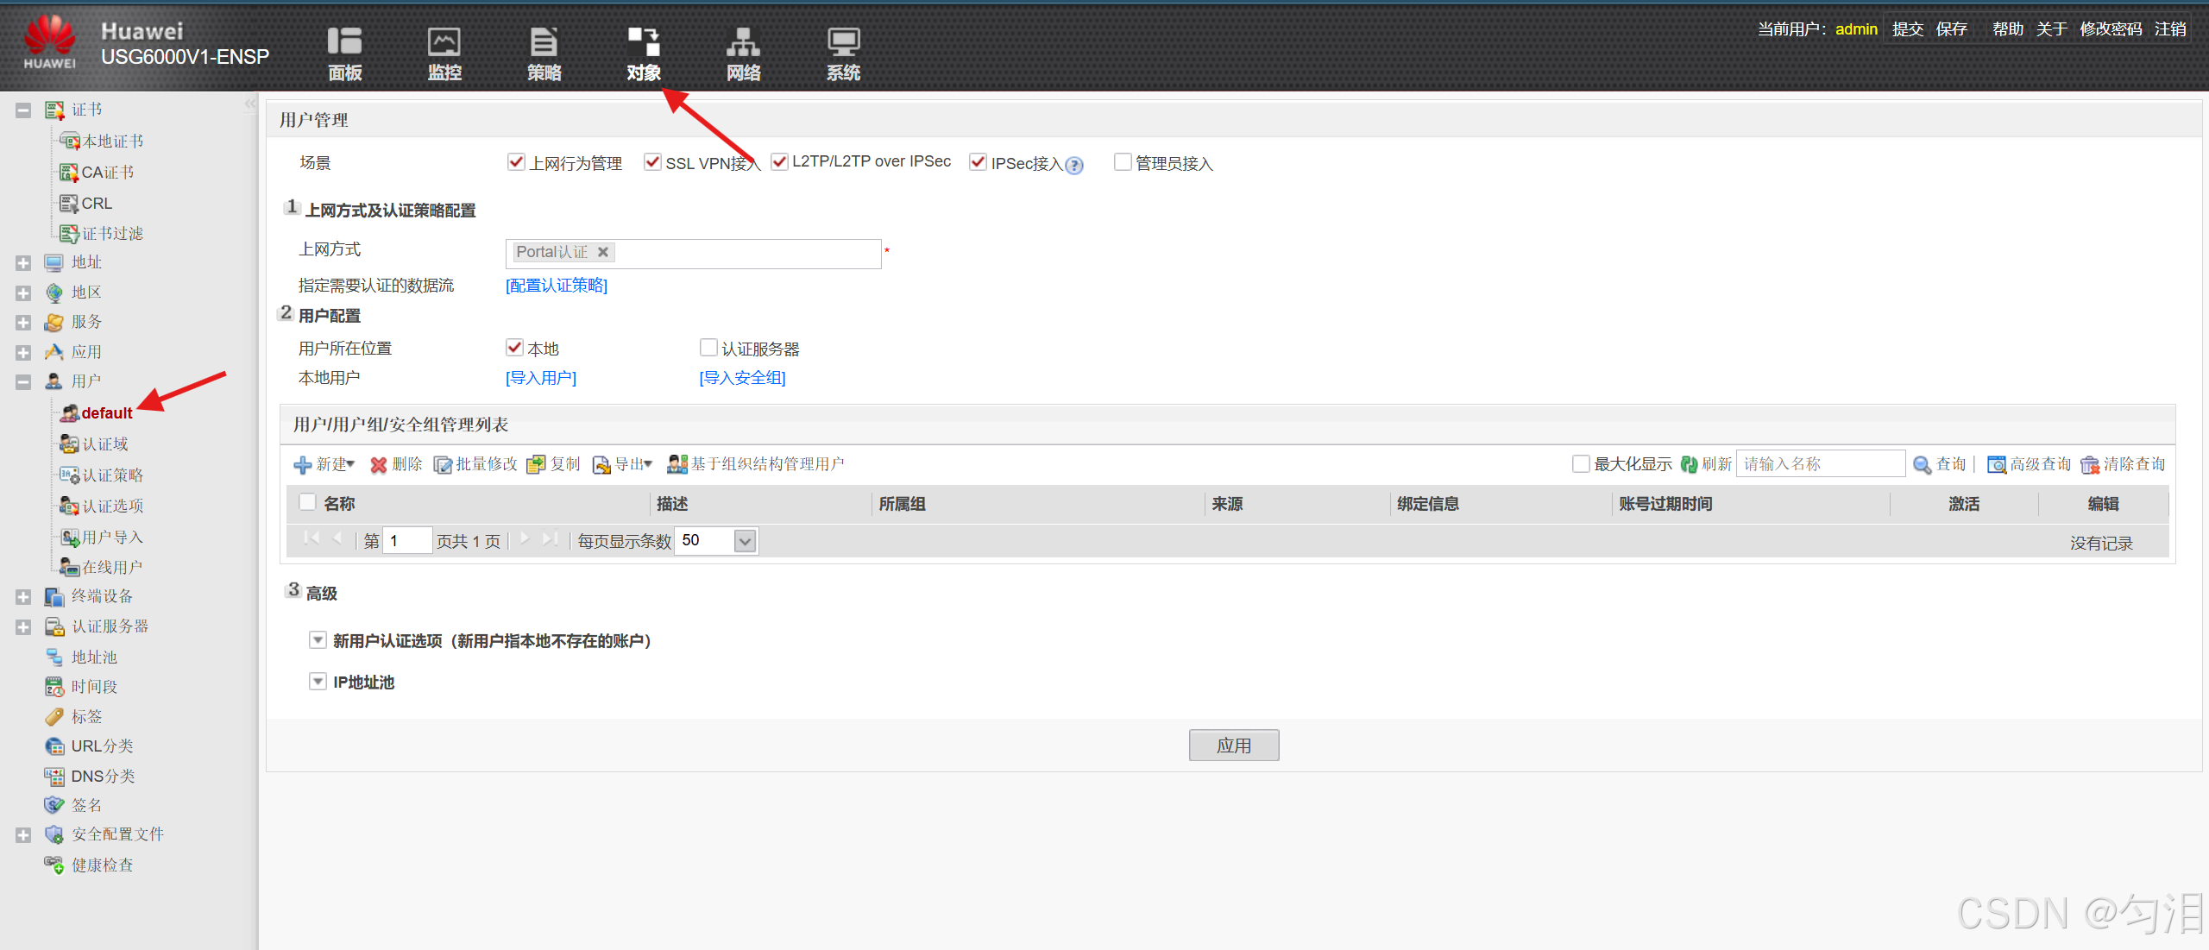Viewport: 2209px width, 950px height.
Task: Toggle the 最大化显示 checkbox
Action: click(x=1581, y=464)
